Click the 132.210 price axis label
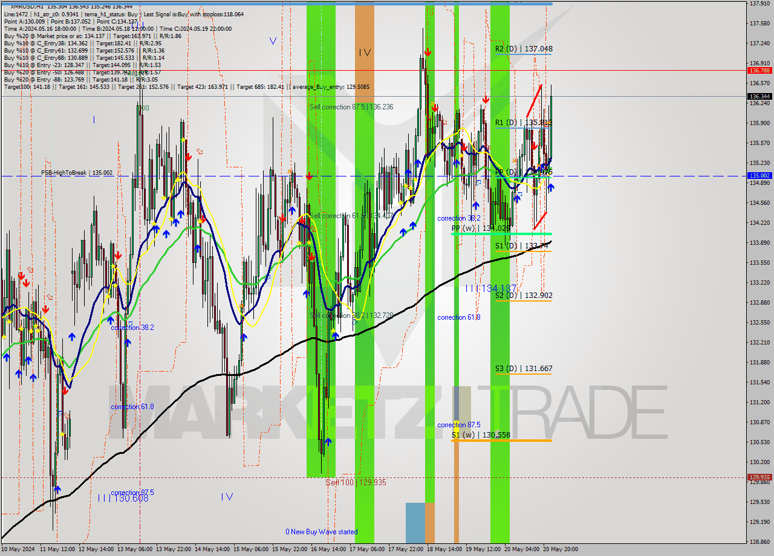 click(759, 343)
